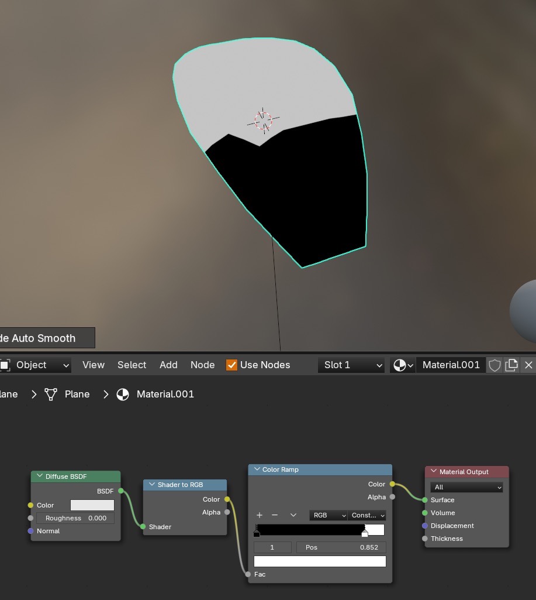Click the Material.001 sphere icon in the breadcrumb

tap(123, 394)
